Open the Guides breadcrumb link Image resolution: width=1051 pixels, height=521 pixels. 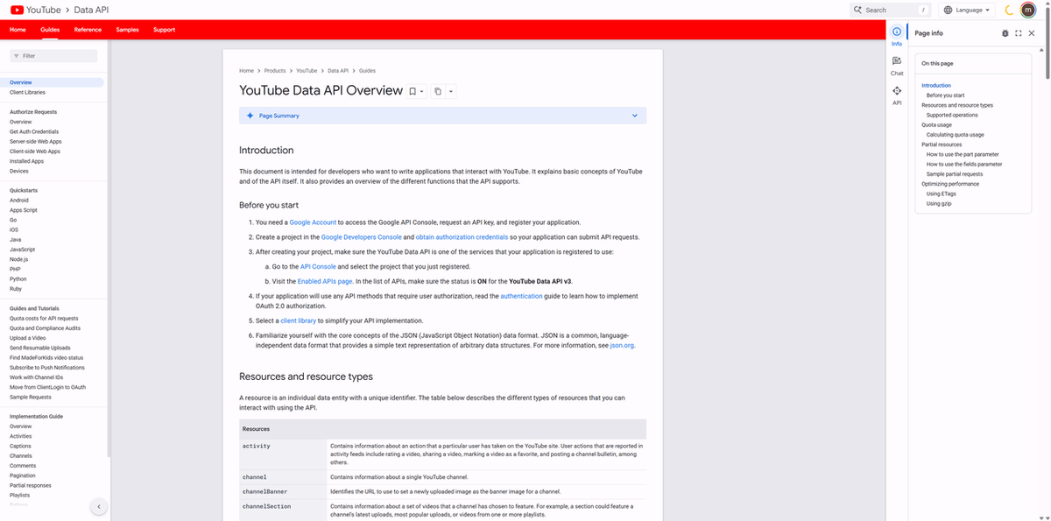pyautogui.click(x=367, y=70)
